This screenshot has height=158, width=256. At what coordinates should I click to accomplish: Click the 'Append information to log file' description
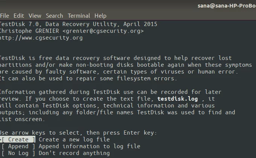coord(90,146)
